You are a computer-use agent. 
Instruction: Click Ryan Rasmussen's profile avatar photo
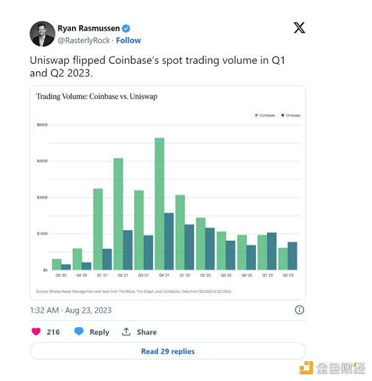[42, 34]
